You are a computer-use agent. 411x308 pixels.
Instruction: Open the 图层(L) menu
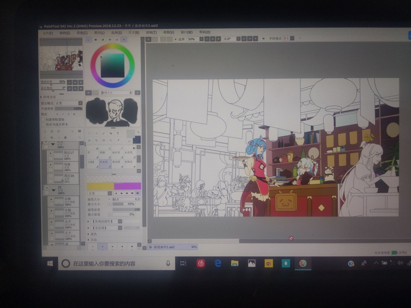pos(99,33)
